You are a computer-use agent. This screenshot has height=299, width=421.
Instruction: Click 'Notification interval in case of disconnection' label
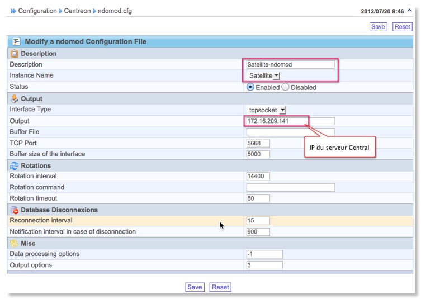[73, 231]
